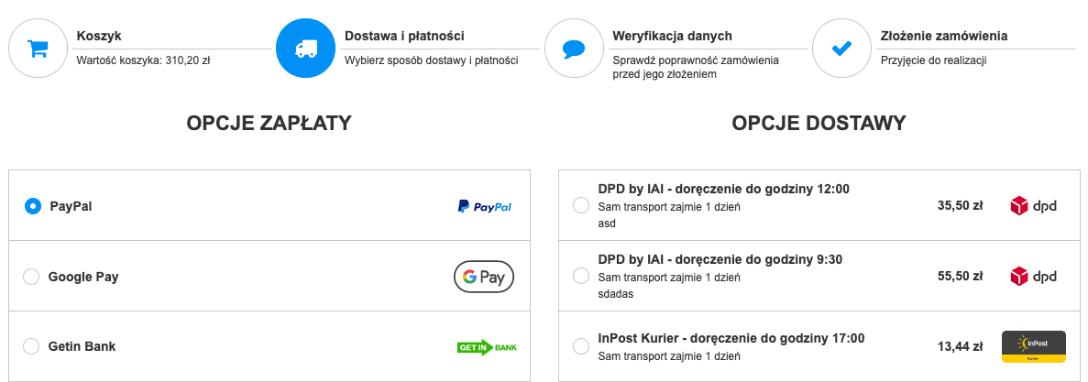This screenshot has width=1088, height=382.
Task: Click the checkmark order placement icon
Action: [841, 49]
